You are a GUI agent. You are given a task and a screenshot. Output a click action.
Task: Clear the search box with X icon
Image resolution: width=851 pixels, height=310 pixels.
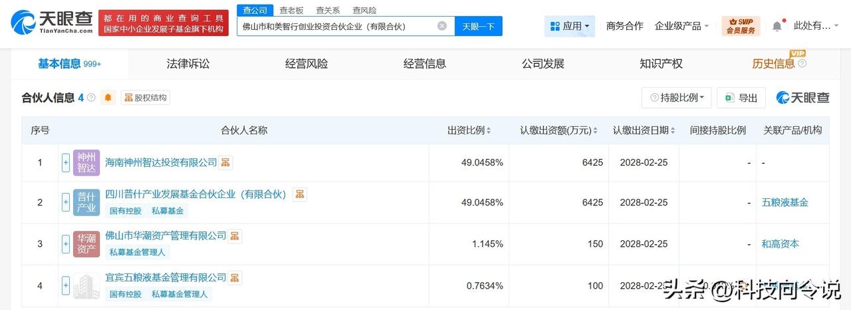(442, 26)
